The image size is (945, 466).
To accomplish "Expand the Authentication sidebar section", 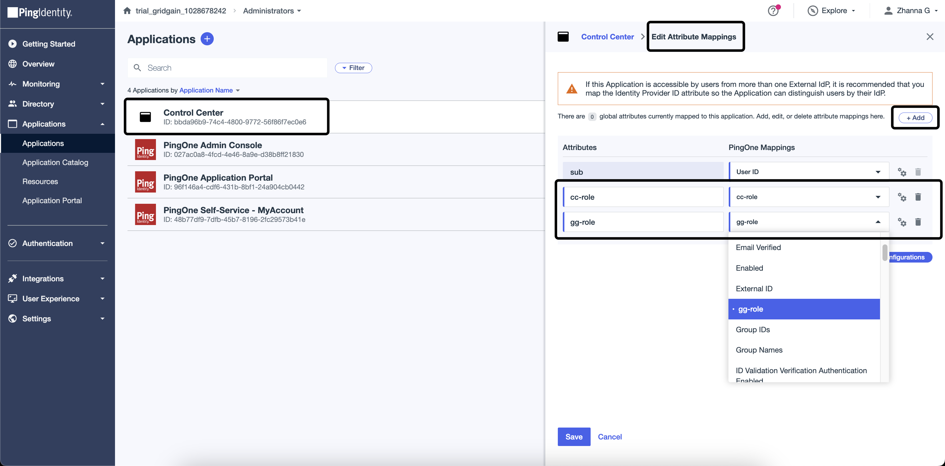I will tap(57, 243).
